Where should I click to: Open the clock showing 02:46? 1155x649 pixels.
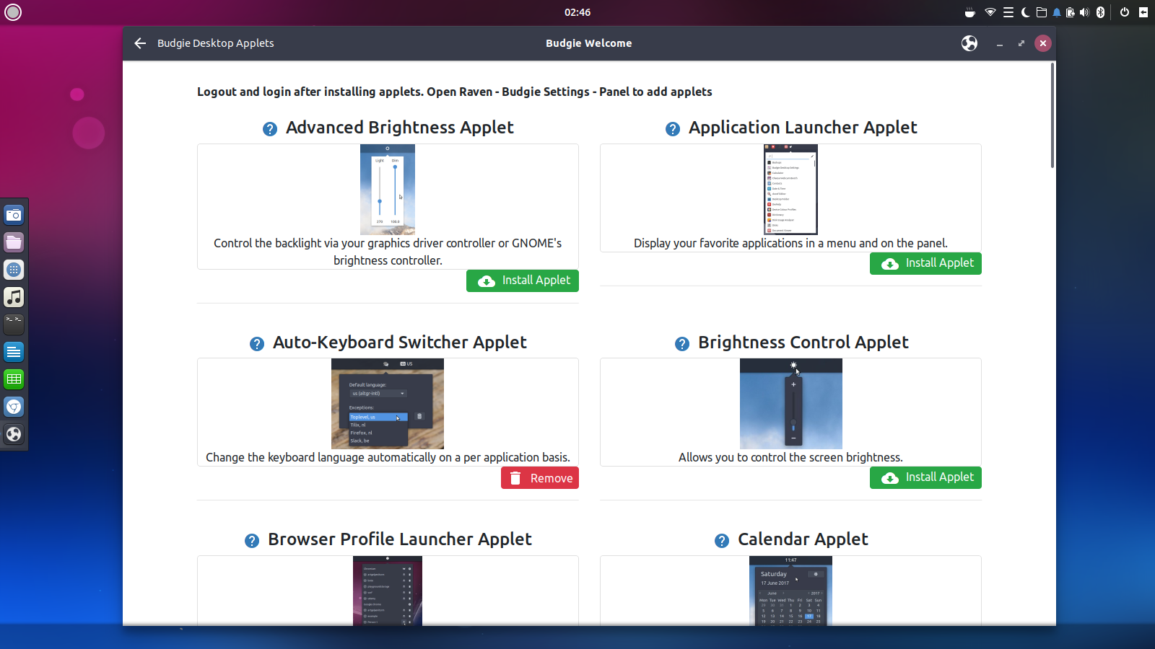(577, 12)
